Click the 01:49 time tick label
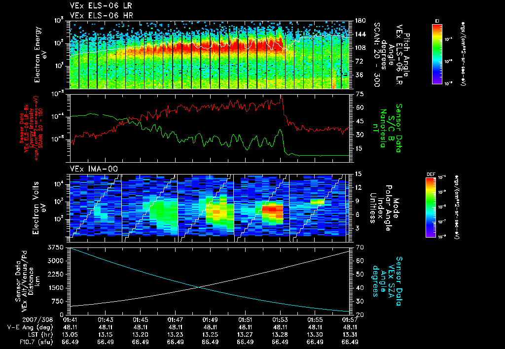Image resolution: width=505 pixels, height=349 pixels. [x=210, y=320]
